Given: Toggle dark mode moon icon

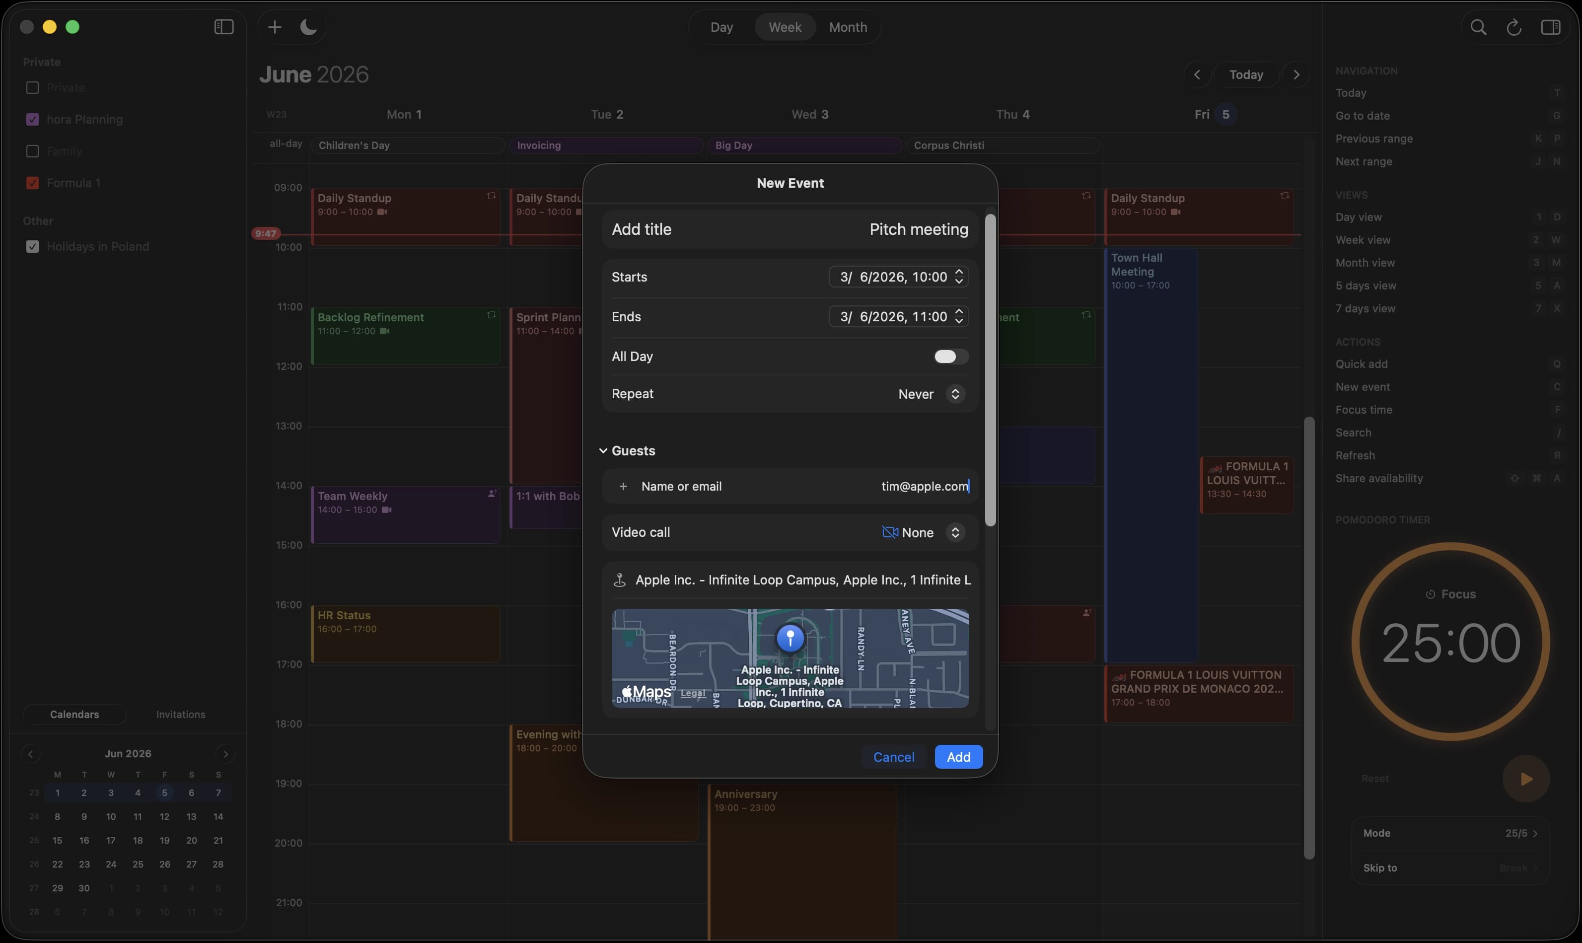Looking at the screenshot, I should 308,27.
